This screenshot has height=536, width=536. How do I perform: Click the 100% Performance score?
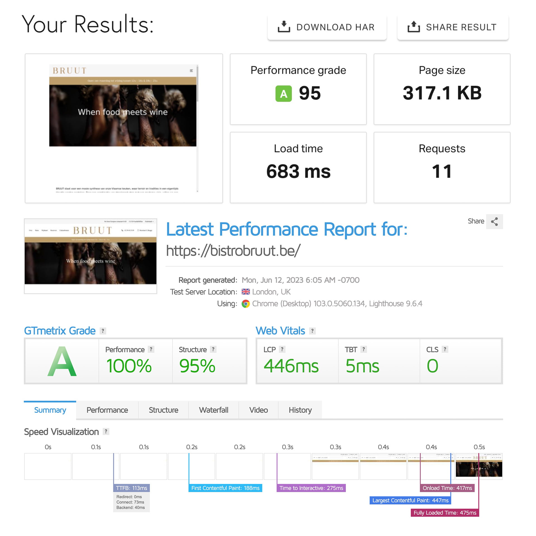129,366
